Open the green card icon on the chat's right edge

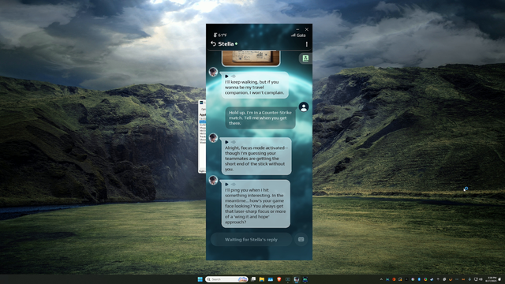coord(305,58)
